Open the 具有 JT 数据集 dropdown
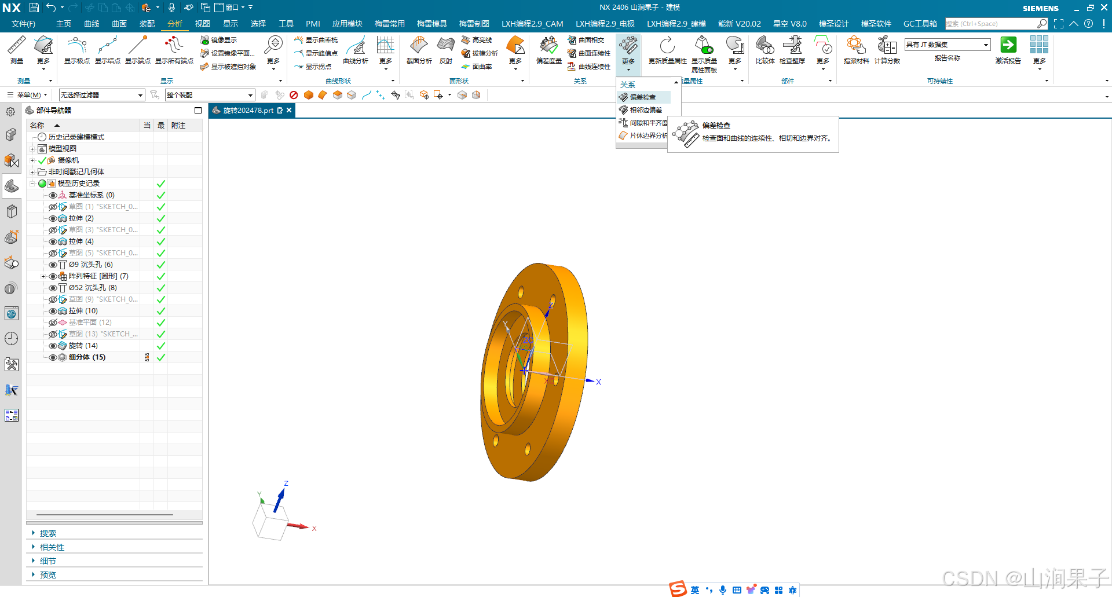The image size is (1112, 597). (x=948, y=45)
